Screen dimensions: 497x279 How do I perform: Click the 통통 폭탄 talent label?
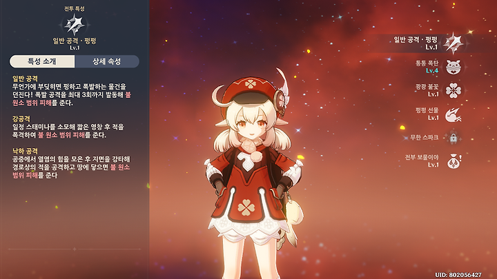point(427,63)
